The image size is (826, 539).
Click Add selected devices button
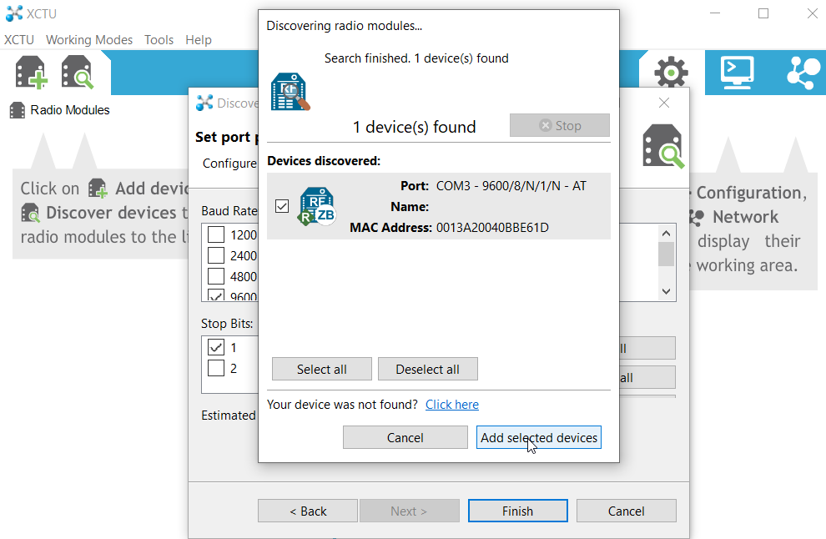click(x=538, y=437)
